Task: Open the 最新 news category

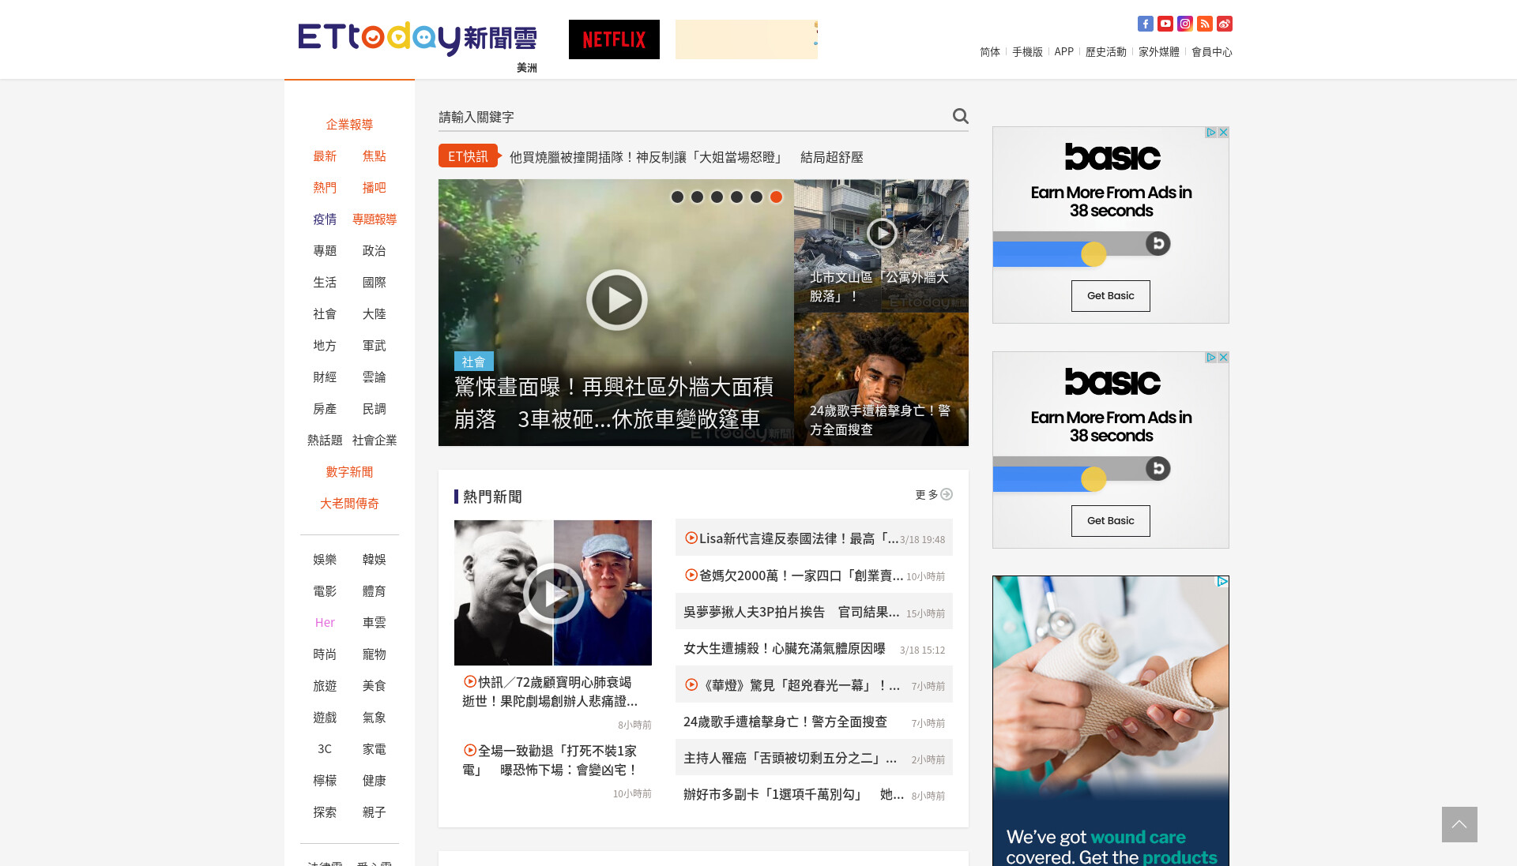Action: pyautogui.click(x=325, y=156)
